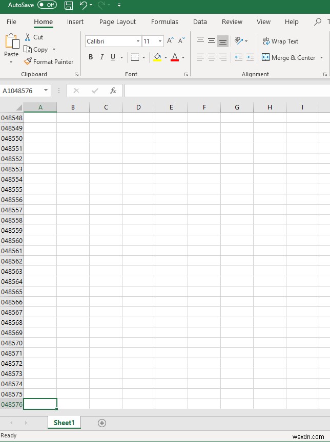Click the Undo arrow icon

(x=84, y=5)
